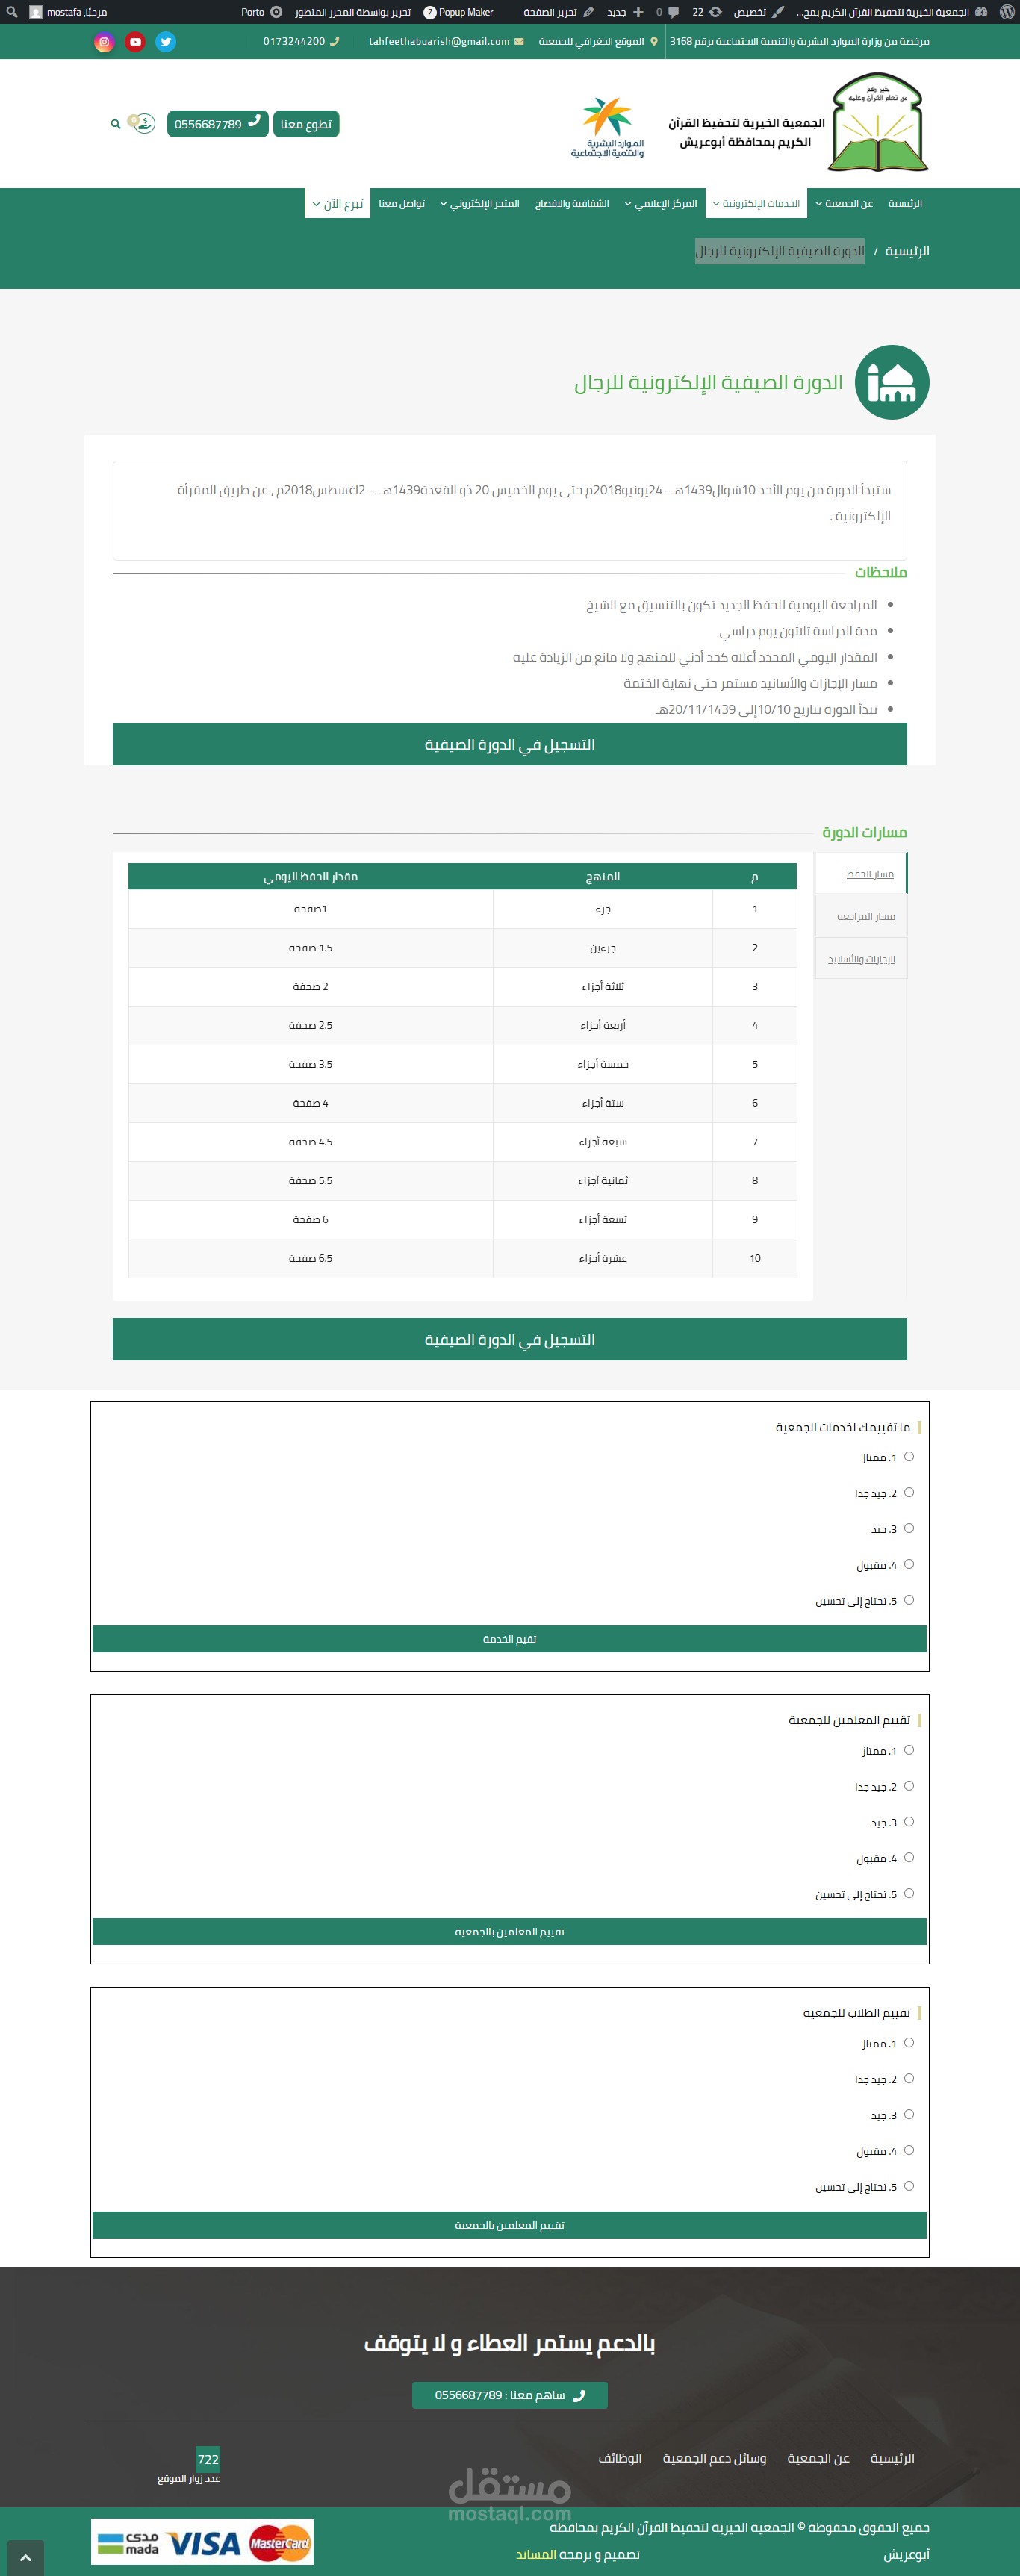Open the الوظائف footer link

pyautogui.click(x=620, y=2458)
